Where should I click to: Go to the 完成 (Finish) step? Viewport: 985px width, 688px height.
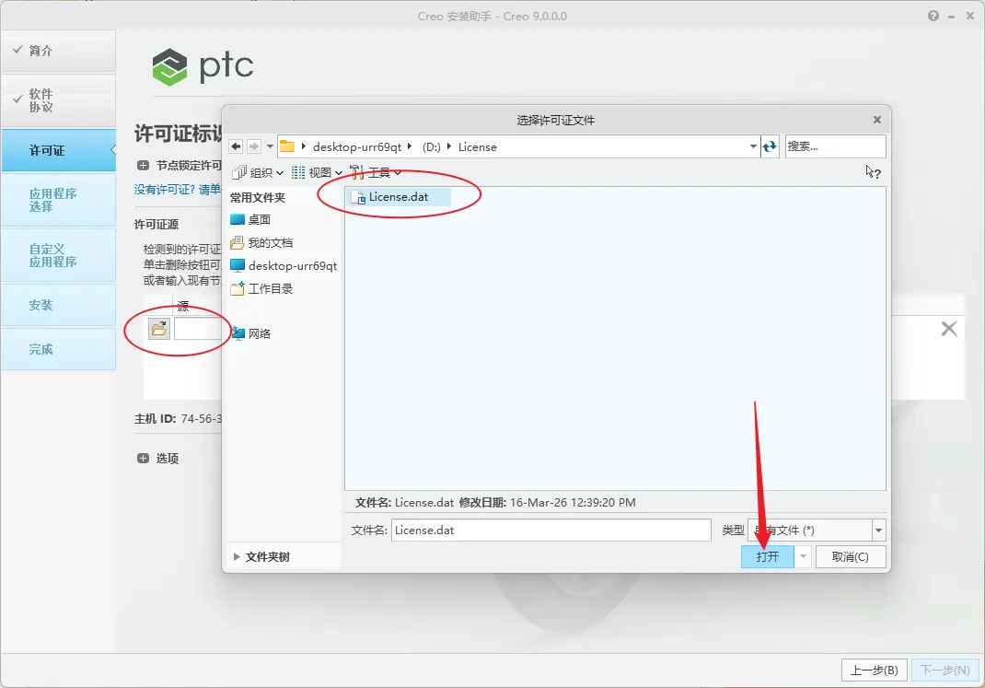coord(58,349)
